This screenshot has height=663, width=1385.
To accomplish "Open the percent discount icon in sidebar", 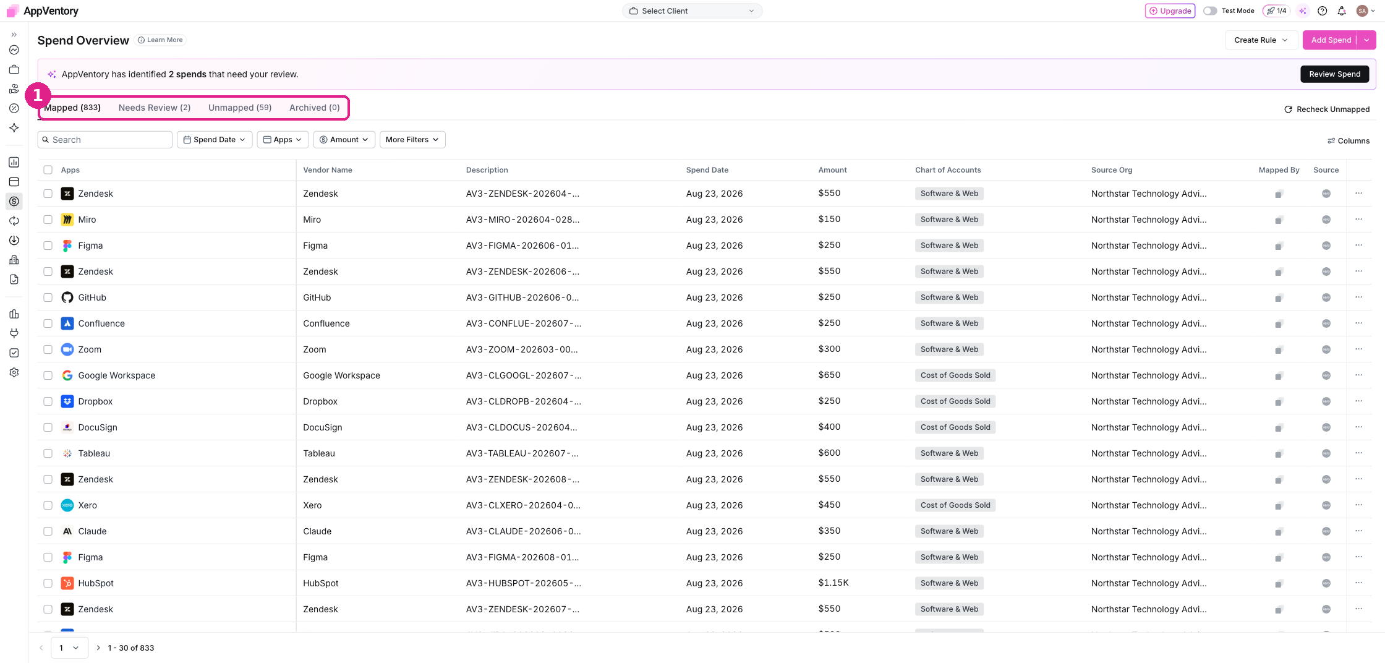I will click(14, 108).
